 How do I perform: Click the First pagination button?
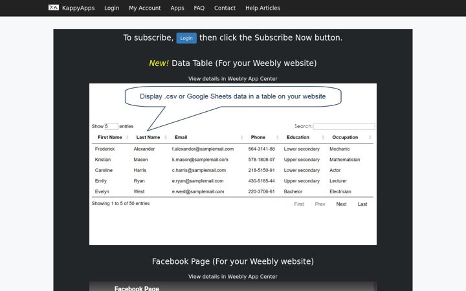pos(299,204)
